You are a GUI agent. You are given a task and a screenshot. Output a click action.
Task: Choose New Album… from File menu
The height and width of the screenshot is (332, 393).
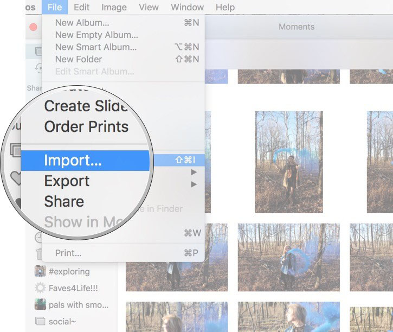pos(123,23)
